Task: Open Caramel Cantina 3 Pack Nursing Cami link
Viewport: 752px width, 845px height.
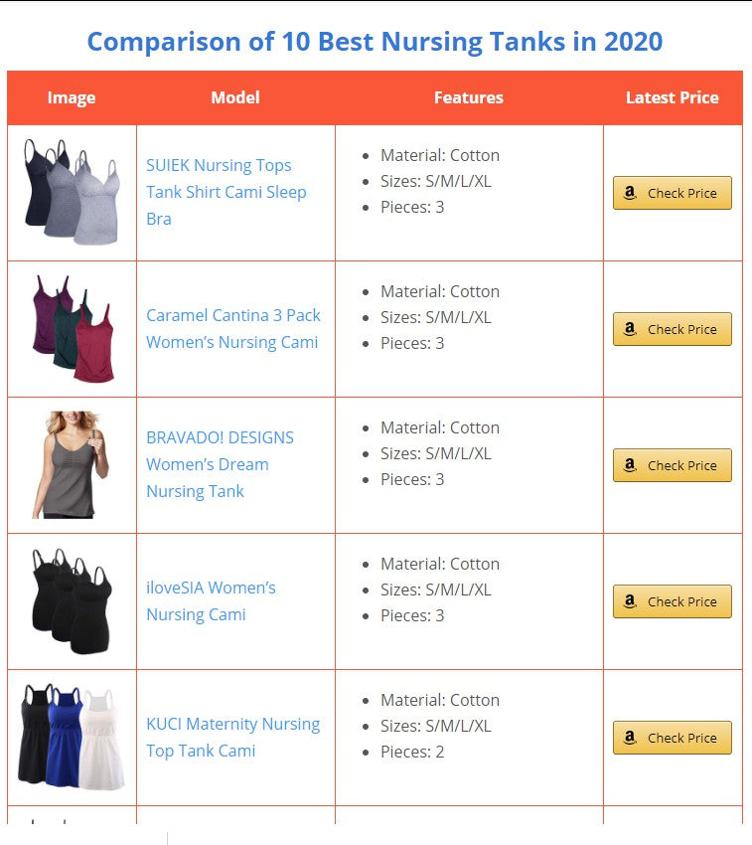Action: [233, 329]
